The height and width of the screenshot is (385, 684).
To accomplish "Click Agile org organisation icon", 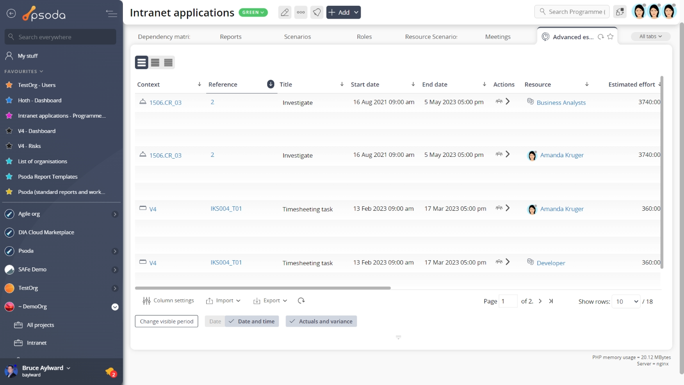I will click(9, 214).
